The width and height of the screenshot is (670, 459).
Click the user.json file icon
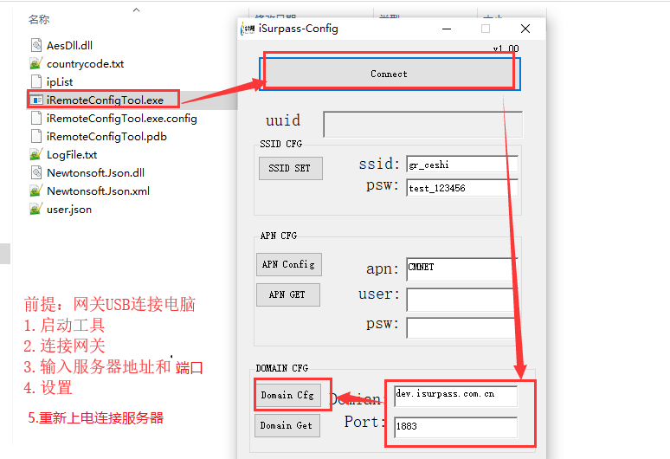[36, 209]
